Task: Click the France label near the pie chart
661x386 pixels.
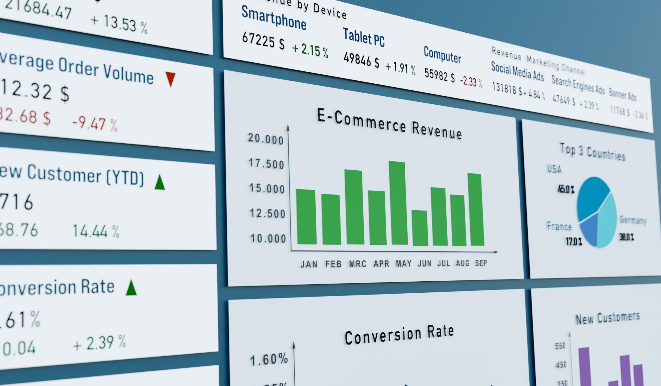Action: [559, 226]
